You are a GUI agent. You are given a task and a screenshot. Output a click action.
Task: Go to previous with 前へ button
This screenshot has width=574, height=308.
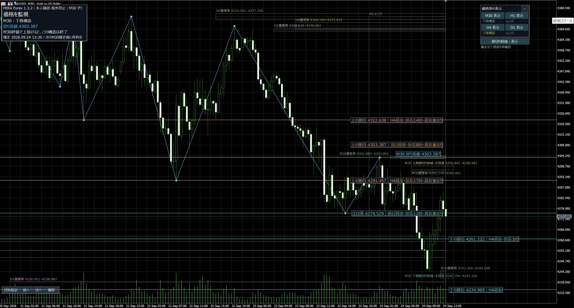pos(26,290)
